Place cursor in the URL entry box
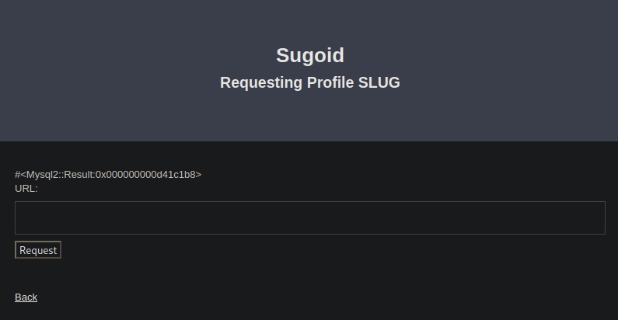The width and height of the screenshot is (618, 320). pos(309,217)
